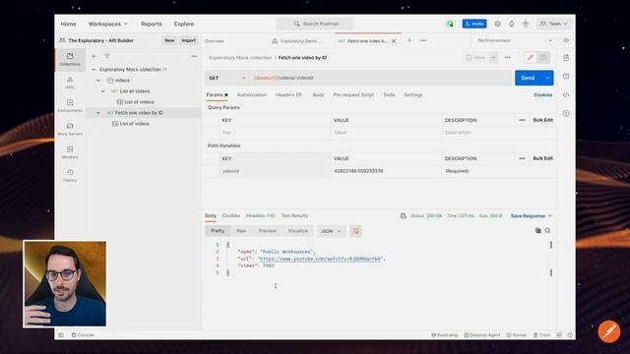Open the request info icon in right sidebar
This screenshot has height=354, width=630.
pyautogui.click(x=566, y=114)
